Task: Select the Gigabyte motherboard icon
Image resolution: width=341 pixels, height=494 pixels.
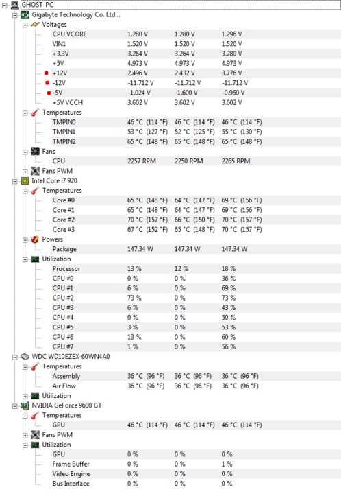Action: click(25, 15)
